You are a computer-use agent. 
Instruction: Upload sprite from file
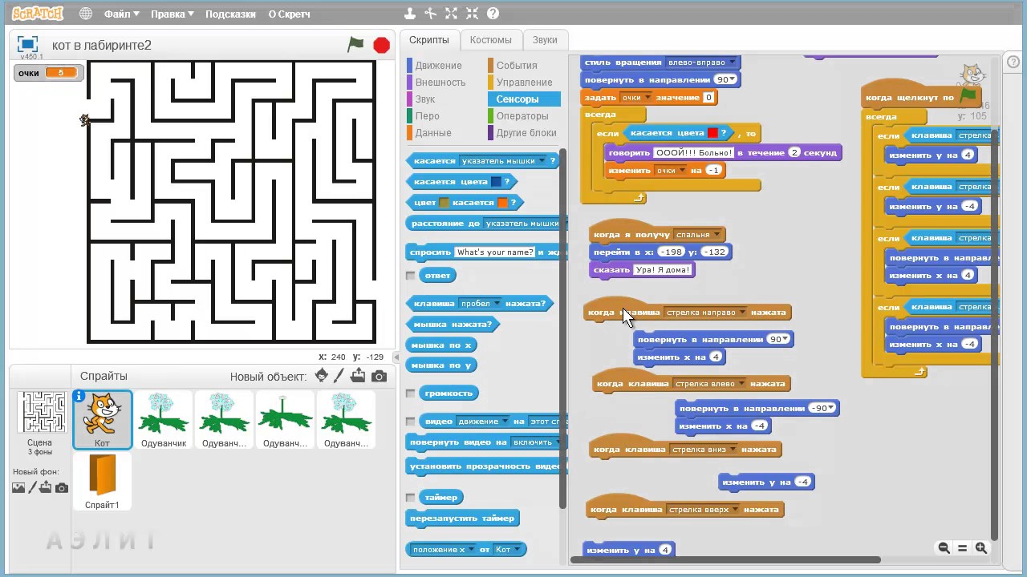(x=358, y=376)
